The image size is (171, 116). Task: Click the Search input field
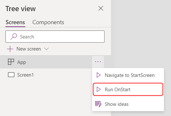click(55, 37)
